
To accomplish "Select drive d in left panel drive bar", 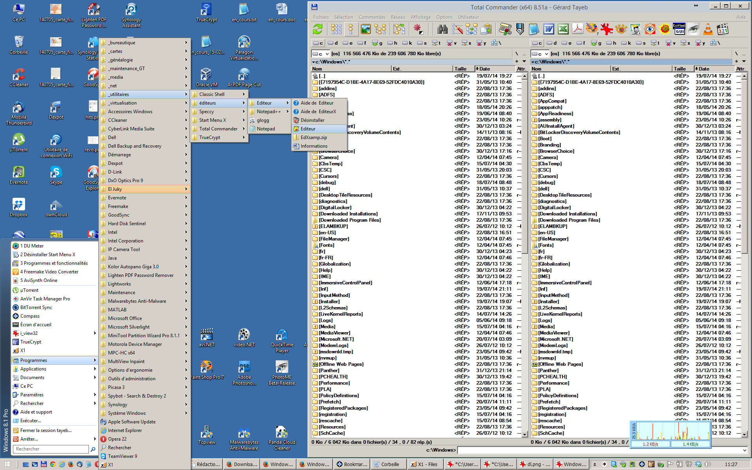I will click(x=333, y=43).
